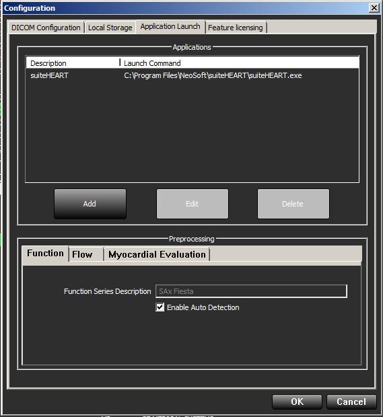Viewport: 383px width, 417px height.
Task: Click the Edit application button
Action: coord(192,204)
